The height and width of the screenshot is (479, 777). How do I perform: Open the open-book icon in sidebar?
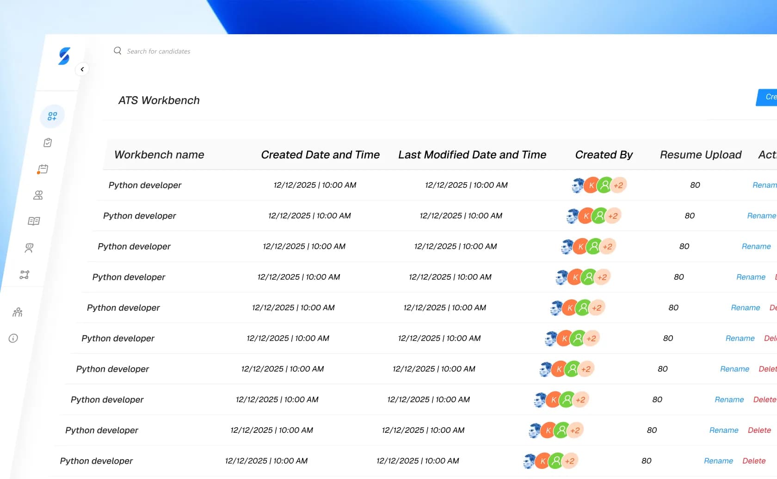(x=34, y=221)
